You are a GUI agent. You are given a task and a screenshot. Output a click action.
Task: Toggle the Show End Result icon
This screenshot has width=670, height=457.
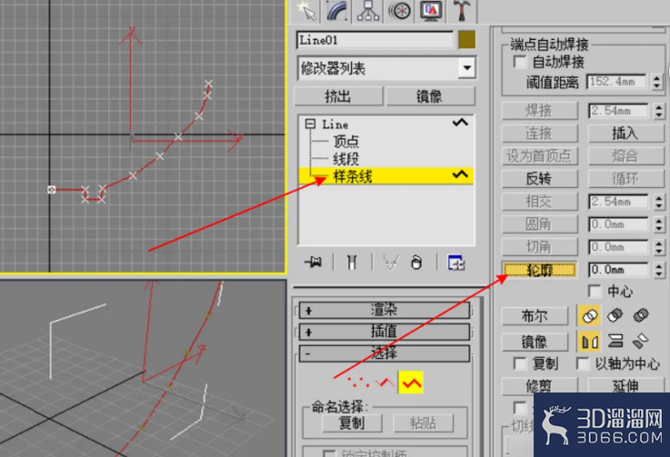pyautogui.click(x=352, y=262)
